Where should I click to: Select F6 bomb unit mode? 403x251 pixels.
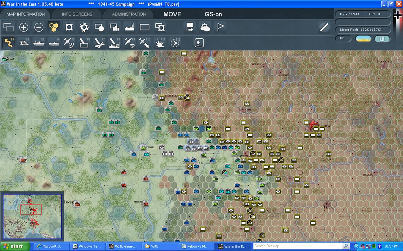click(x=84, y=43)
